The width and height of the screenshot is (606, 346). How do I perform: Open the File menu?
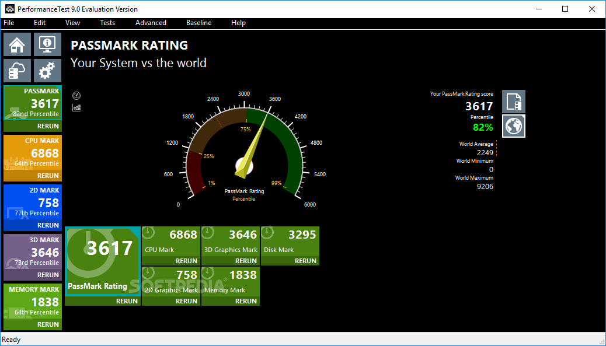[9, 23]
